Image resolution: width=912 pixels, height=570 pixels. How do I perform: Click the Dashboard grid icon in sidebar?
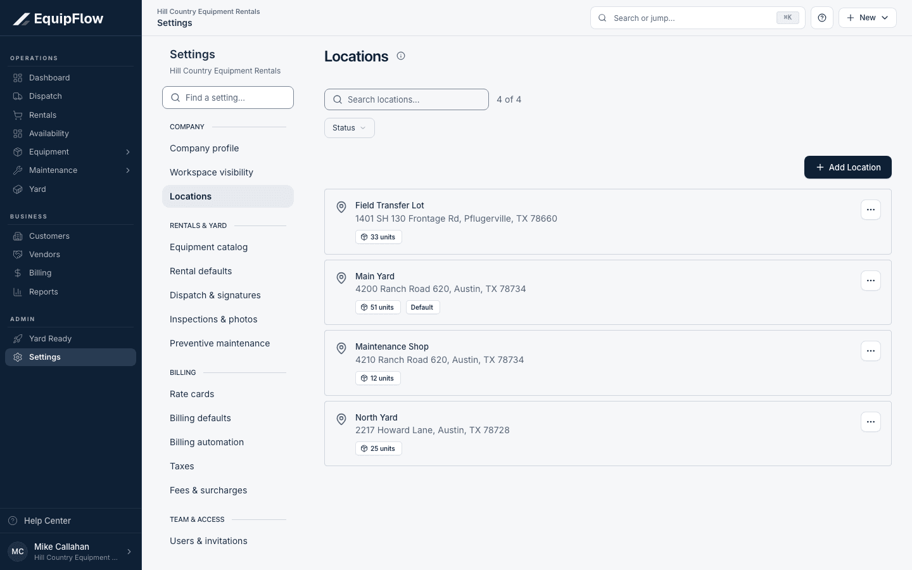(18, 78)
